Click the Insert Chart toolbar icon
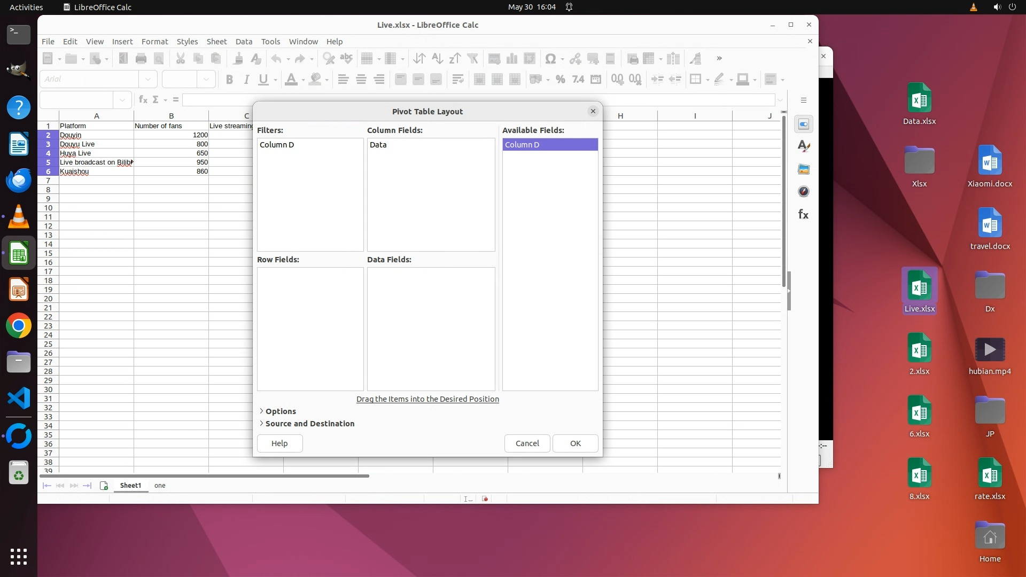 pyautogui.click(x=512, y=59)
